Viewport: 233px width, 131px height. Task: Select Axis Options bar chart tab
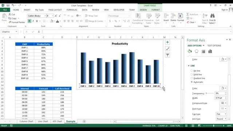[210, 51]
